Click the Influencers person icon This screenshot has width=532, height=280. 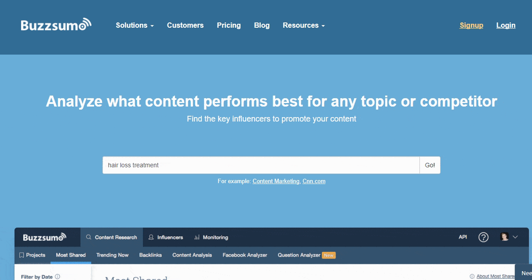pyautogui.click(x=151, y=237)
